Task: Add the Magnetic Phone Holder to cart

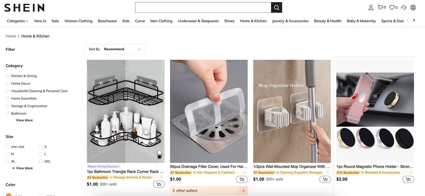Action: (x=408, y=179)
